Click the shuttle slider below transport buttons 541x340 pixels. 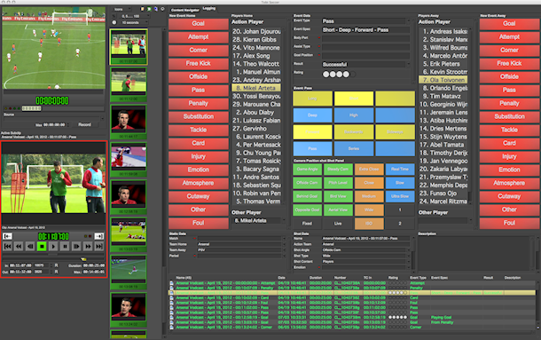(53, 254)
